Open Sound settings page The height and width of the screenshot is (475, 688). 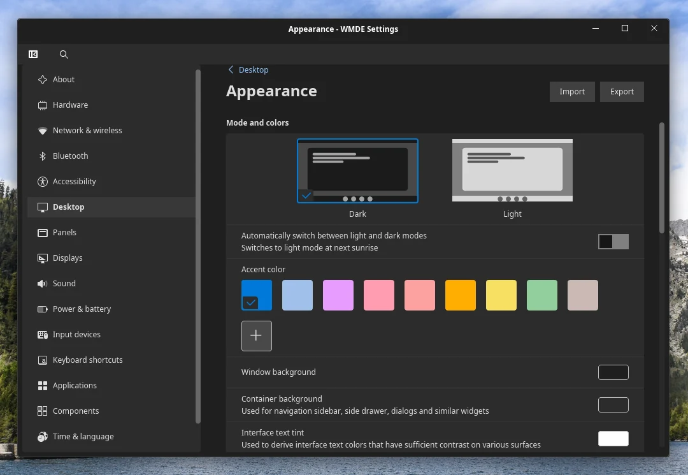pos(111,284)
